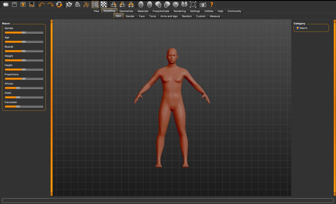Click the orange posed figure icon
This screenshot has height=204, width=336.
click(86, 4)
